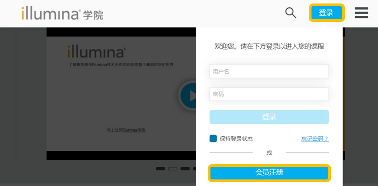
Task: Click the 保持登录状态 label text
Action: [236, 139]
